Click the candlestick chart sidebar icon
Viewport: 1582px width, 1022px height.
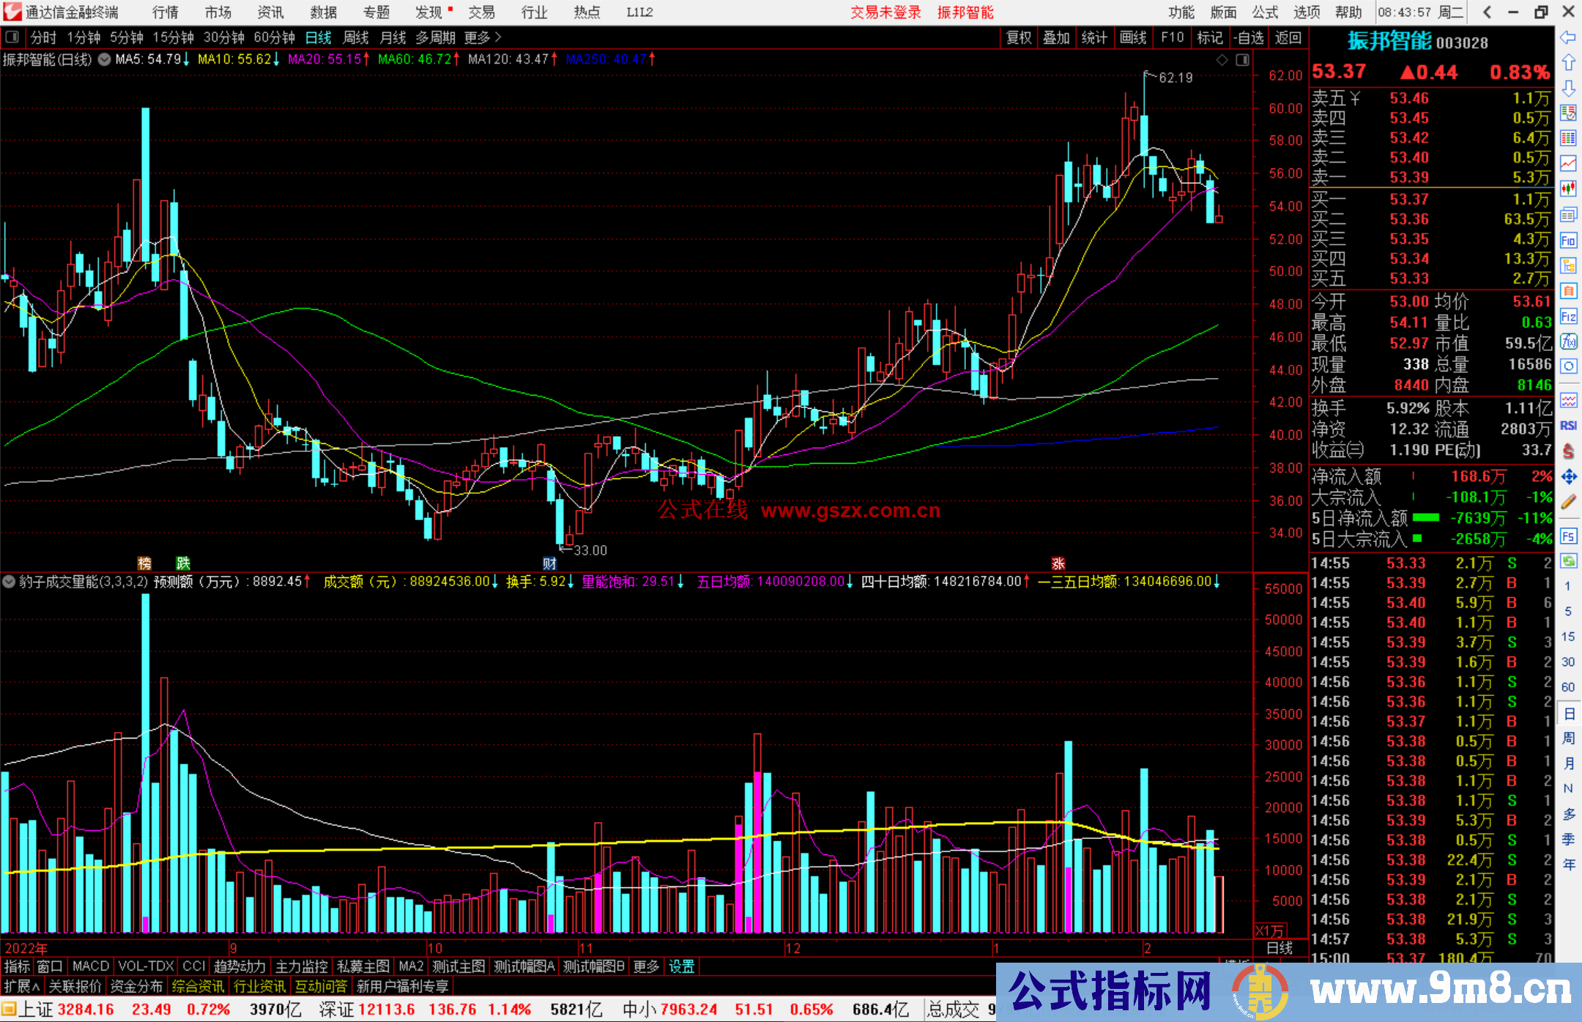(x=1568, y=188)
